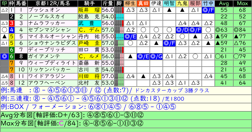Click the ◎/D cell in セブンマジシャン row
The width and height of the screenshot is (252, 132).
point(182,30)
